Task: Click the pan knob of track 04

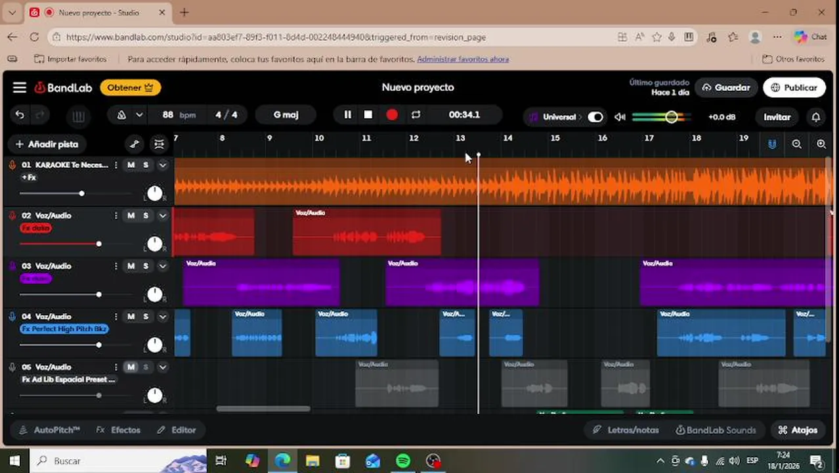Action: tap(154, 345)
